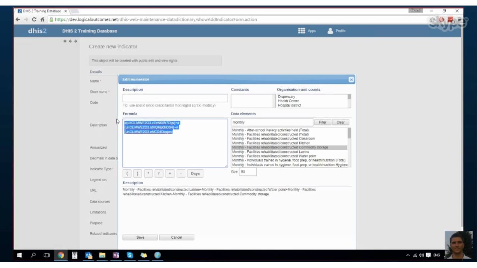Open OneNote from the taskbar
This screenshot has width=477, height=268.
click(x=116, y=255)
